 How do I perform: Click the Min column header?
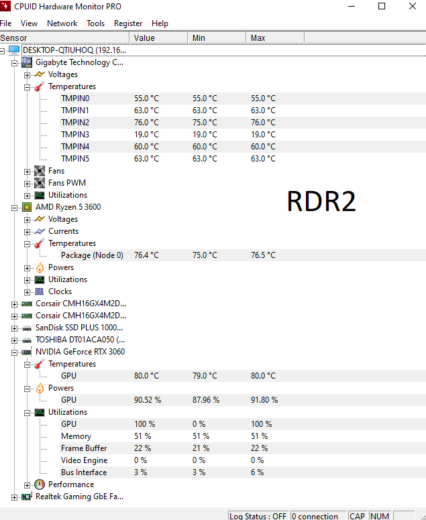tap(217, 38)
